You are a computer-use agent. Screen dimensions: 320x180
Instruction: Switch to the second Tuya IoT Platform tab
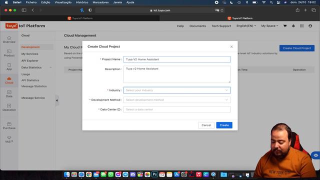coord(240,18)
